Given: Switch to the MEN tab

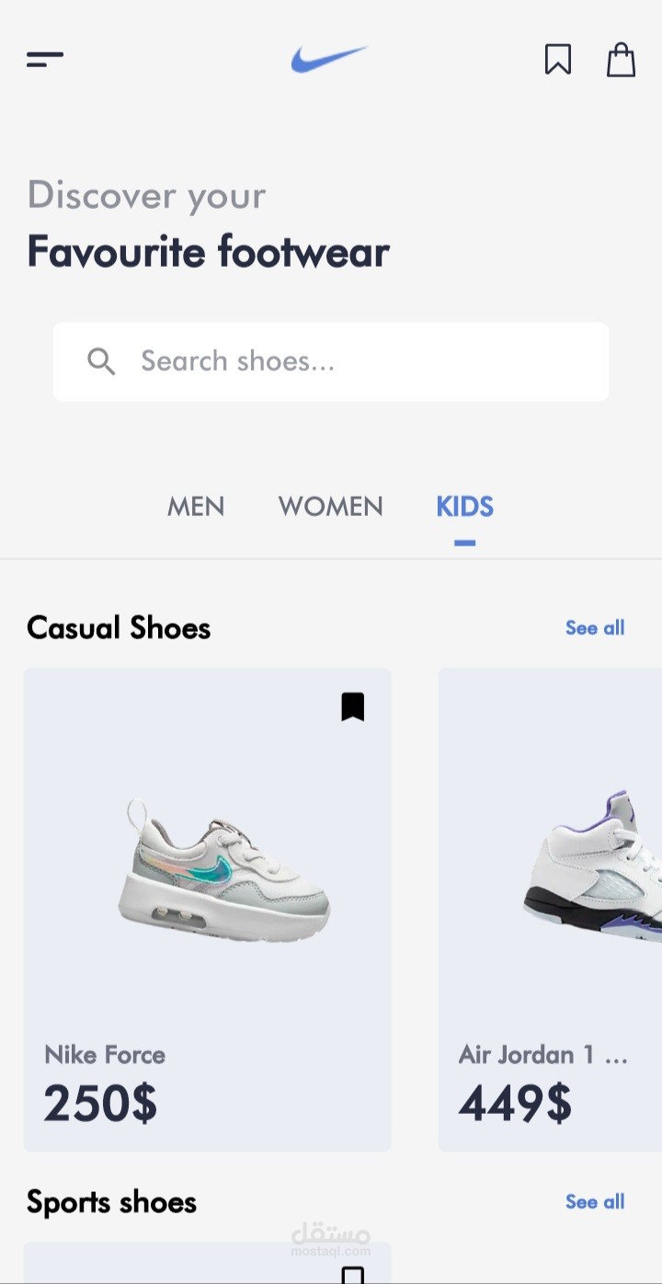Looking at the screenshot, I should [196, 507].
